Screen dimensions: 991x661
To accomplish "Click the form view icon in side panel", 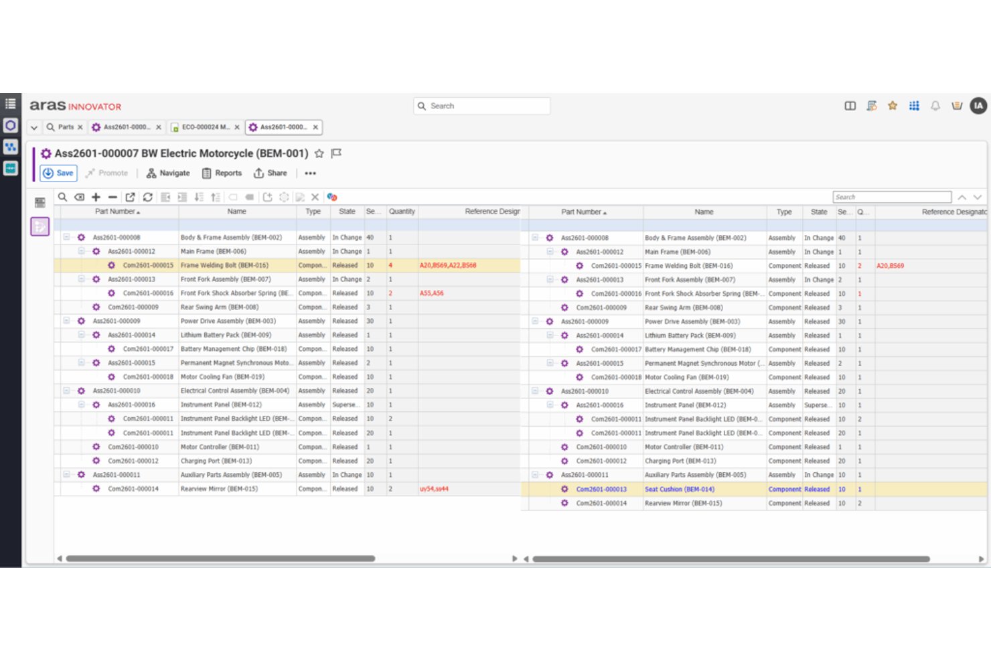I will [40, 202].
